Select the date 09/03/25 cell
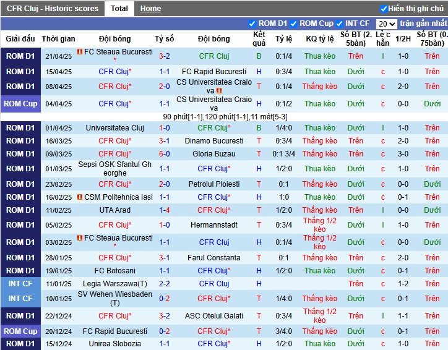The height and width of the screenshot is (350, 448). point(59,154)
